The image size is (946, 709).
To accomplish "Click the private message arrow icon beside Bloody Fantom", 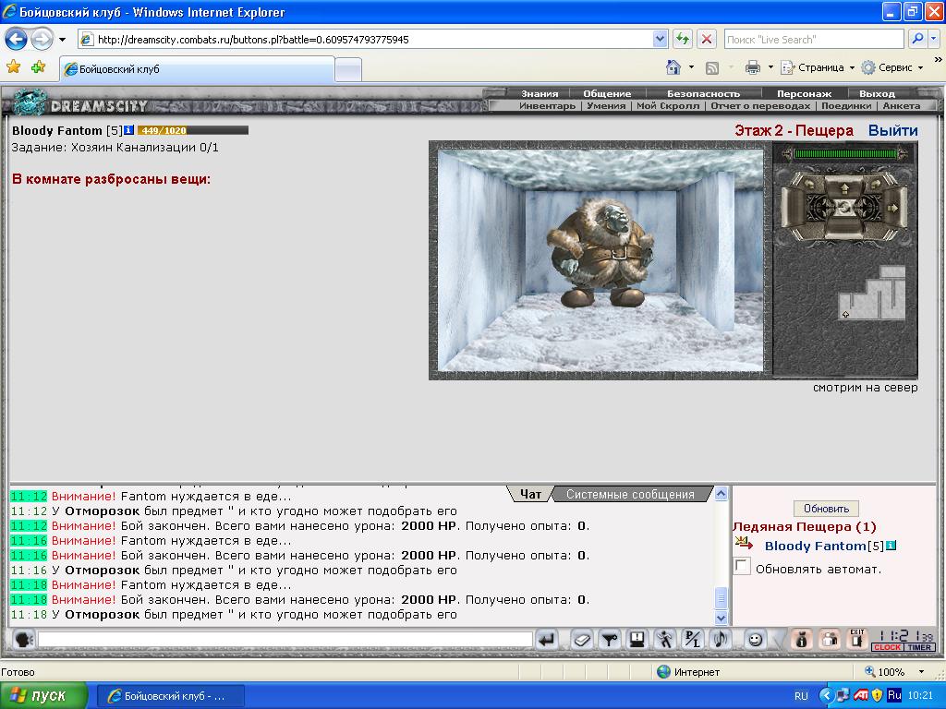I will 744,544.
